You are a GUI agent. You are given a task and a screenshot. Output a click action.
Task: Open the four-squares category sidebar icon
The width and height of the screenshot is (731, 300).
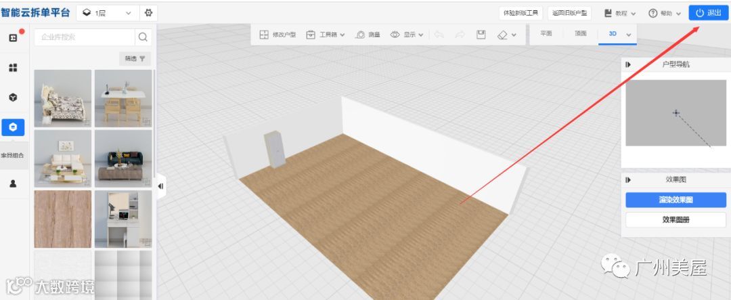point(13,68)
